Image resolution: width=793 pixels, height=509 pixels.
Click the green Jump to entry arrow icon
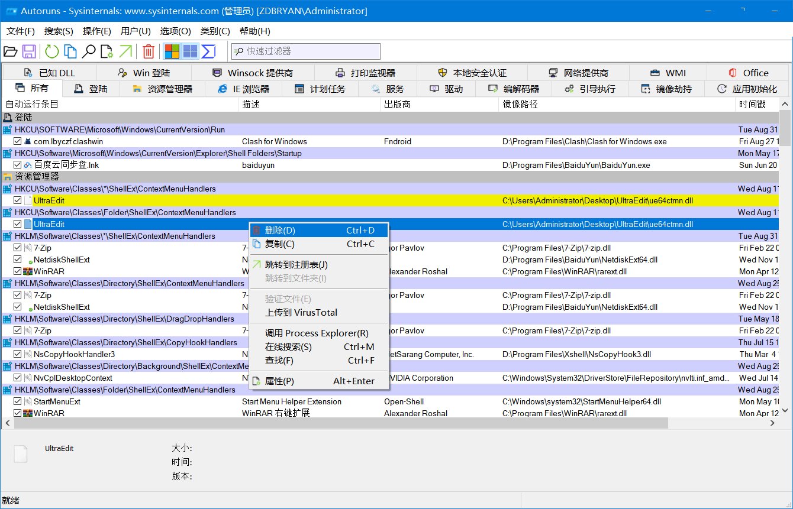125,51
